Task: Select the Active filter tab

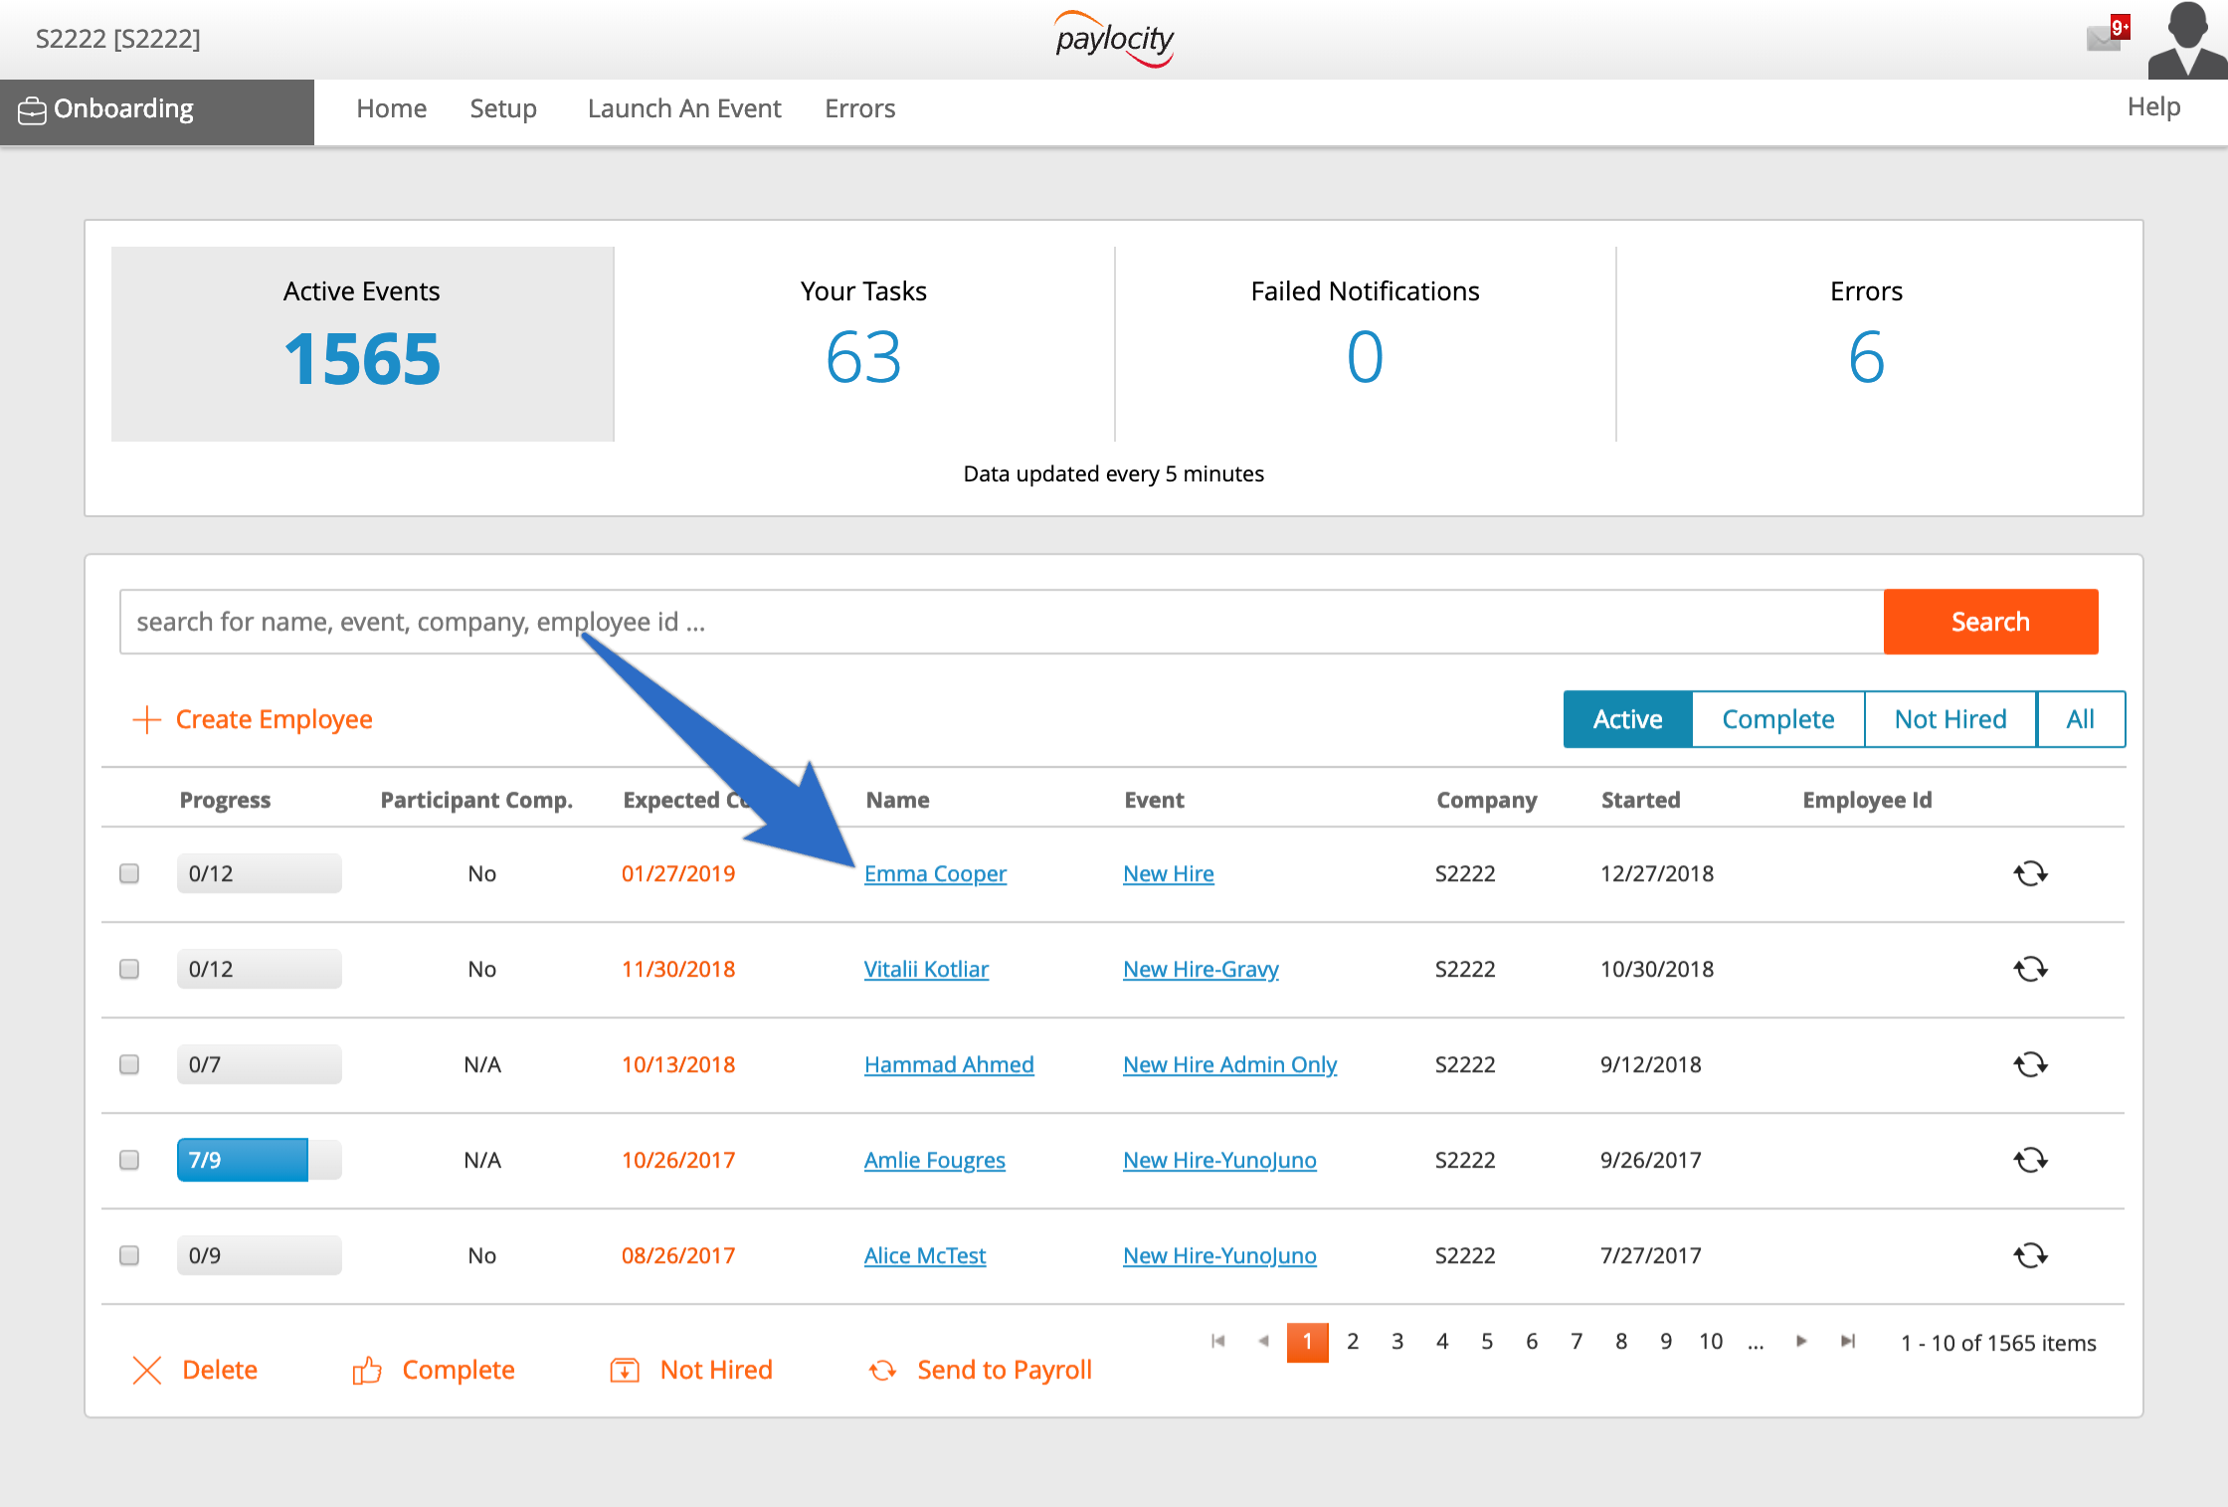Action: pyautogui.click(x=1624, y=716)
